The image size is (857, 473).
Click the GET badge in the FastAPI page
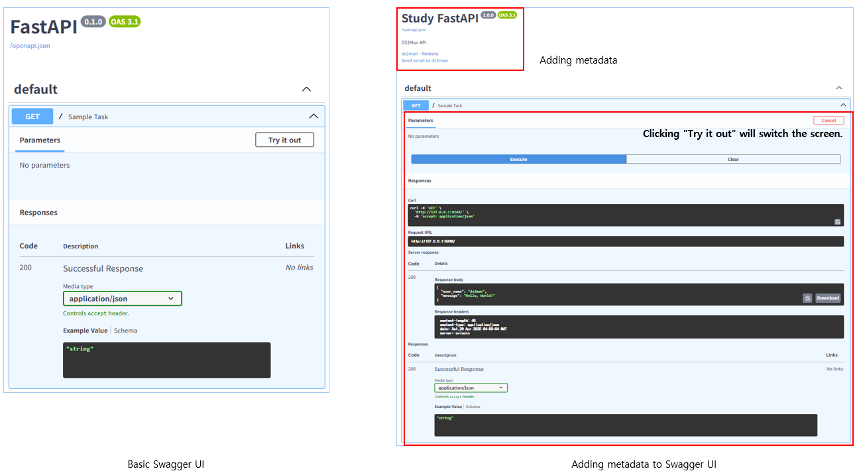(32, 117)
